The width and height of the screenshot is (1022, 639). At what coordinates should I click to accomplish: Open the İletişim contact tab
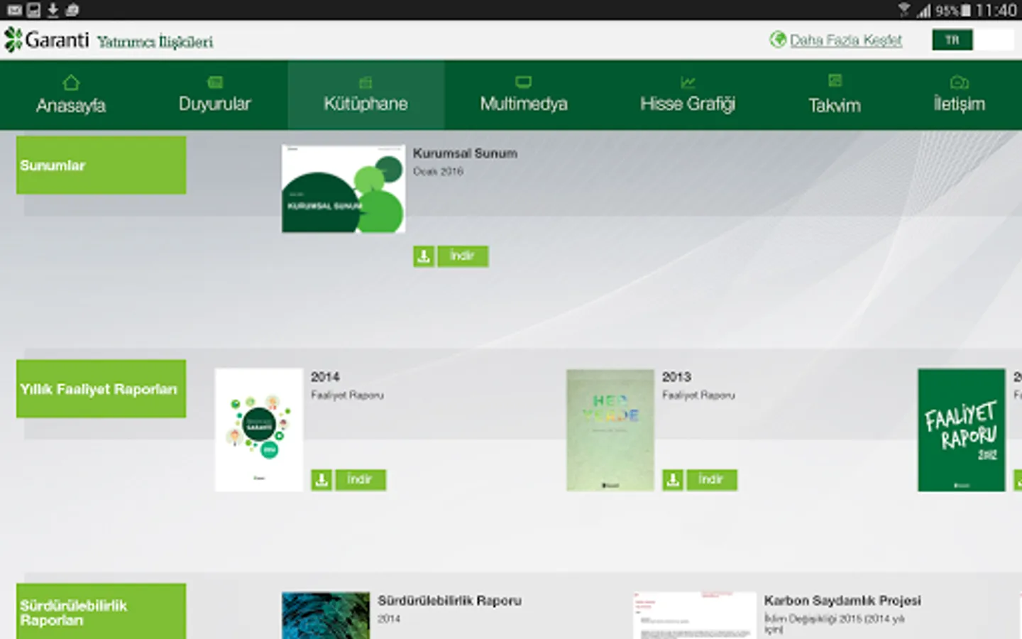(x=960, y=95)
